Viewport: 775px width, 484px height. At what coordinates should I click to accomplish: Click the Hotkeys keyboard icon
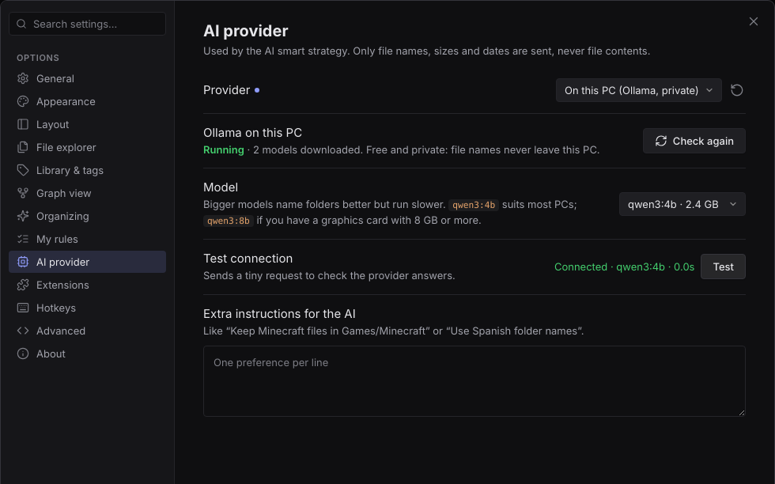[23, 308]
